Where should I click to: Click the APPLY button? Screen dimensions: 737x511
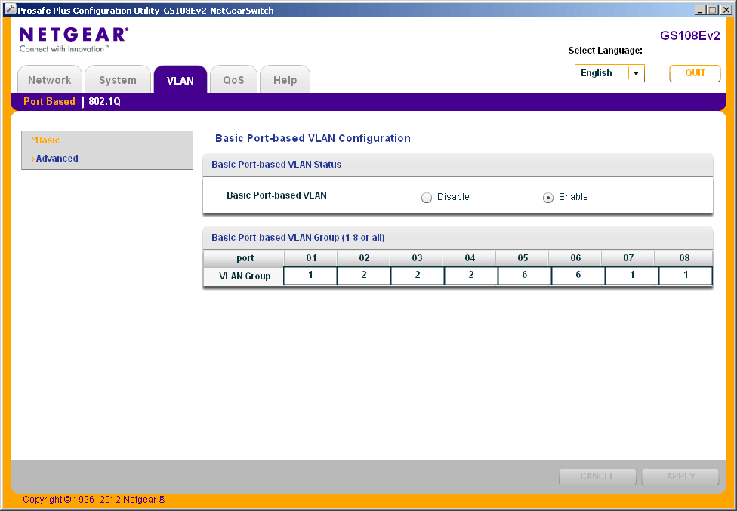coord(680,476)
